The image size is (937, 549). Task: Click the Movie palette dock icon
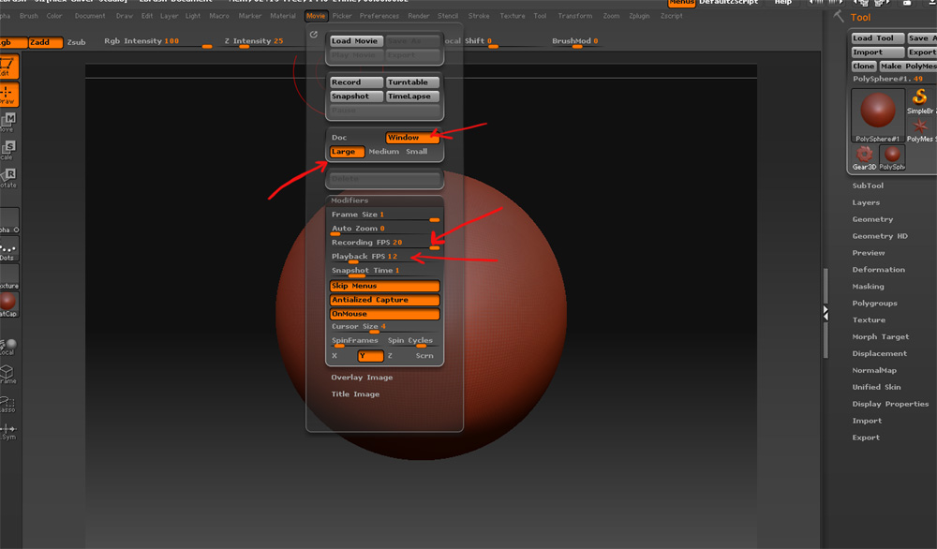coord(314,35)
